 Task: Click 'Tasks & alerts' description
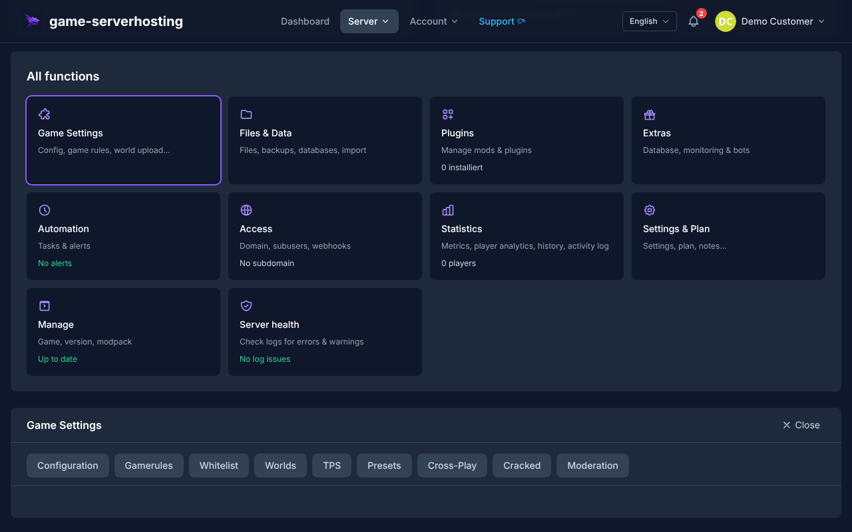[64, 246]
